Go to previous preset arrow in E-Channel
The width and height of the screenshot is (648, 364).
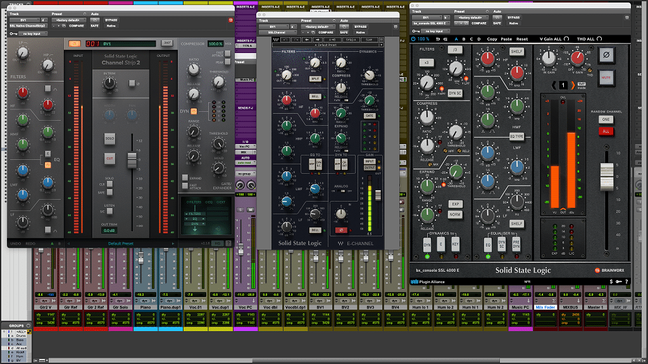click(307, 40)
